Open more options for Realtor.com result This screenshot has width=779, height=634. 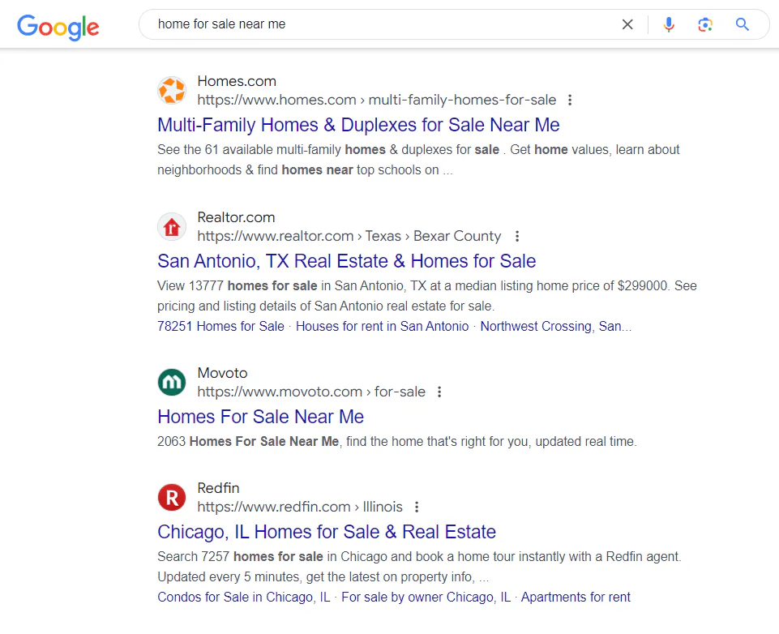pyautogui.click(x=517, y=236)
